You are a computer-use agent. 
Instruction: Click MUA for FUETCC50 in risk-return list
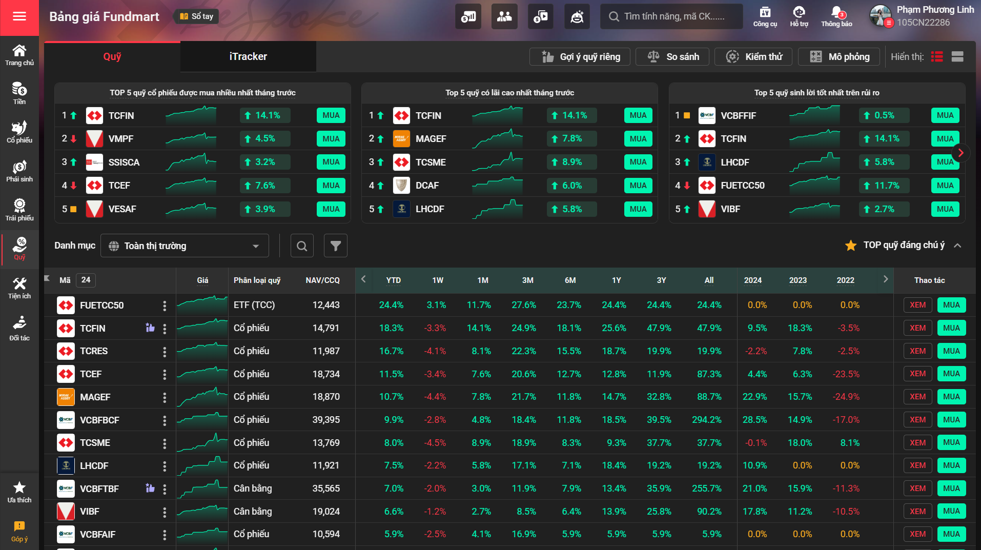[x=945, y=186]
